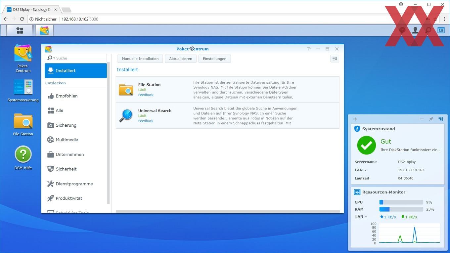450x253 pixels.
Task: Reload the browser page
Action: pyautogui.click(x=22, y=19)
